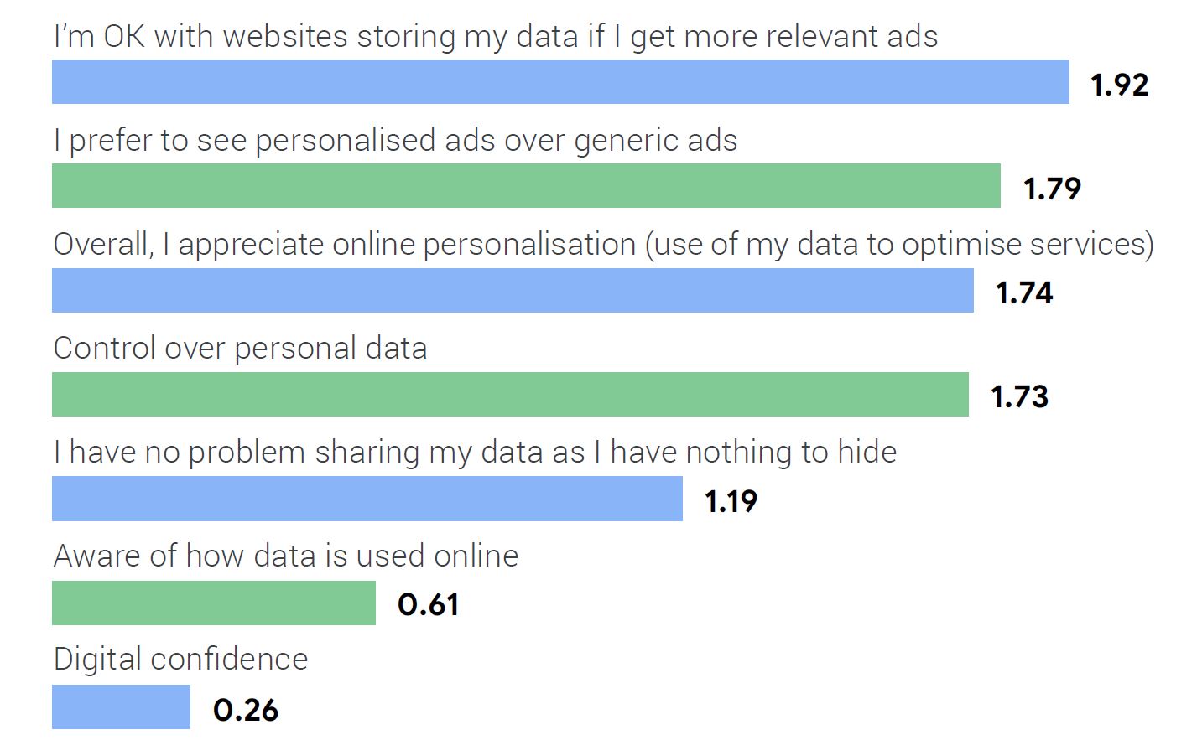
Task: Click the "I'm OK with websites storing" label
Action: tap(495, 37)
